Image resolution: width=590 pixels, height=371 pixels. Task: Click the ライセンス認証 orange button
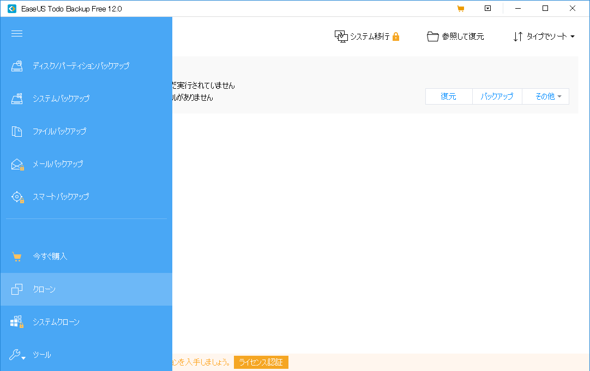point(261,362)
